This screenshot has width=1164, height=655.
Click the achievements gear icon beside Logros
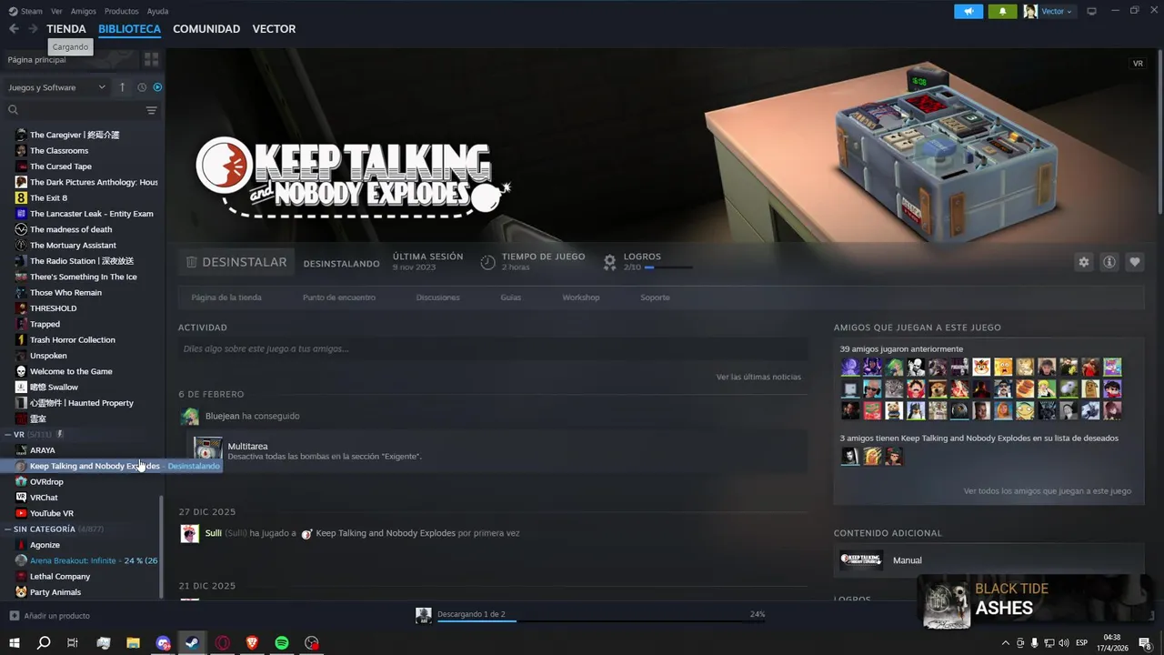[610, 262]
